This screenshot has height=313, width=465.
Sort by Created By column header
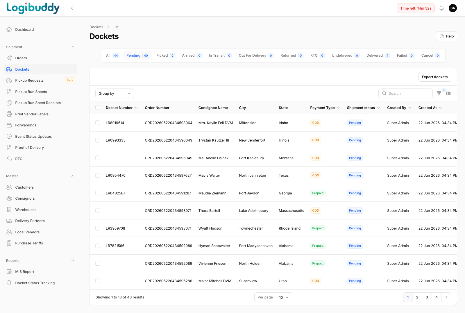[x=399, y=108]
